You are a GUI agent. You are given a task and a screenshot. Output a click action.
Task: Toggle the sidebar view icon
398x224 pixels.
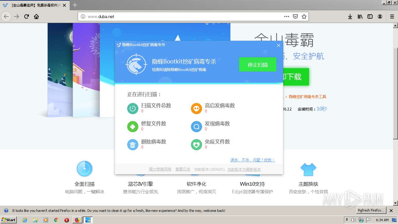click(370, 16)
